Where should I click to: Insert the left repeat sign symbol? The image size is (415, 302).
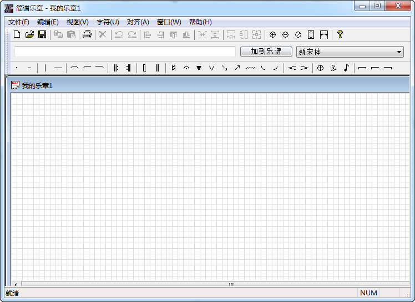pos(116,68)
